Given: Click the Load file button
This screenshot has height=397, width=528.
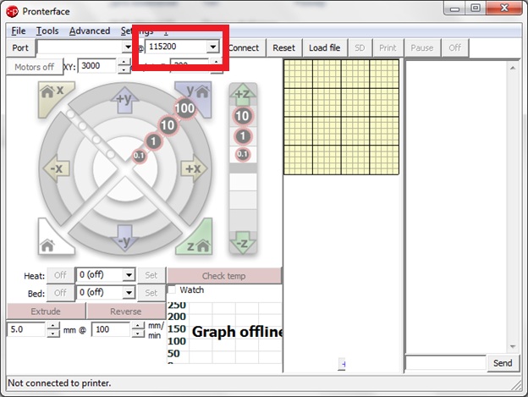Looking at the screenshot, I should pos(324,47).
